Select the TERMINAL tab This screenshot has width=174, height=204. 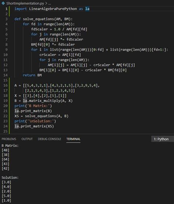point(73,139)
